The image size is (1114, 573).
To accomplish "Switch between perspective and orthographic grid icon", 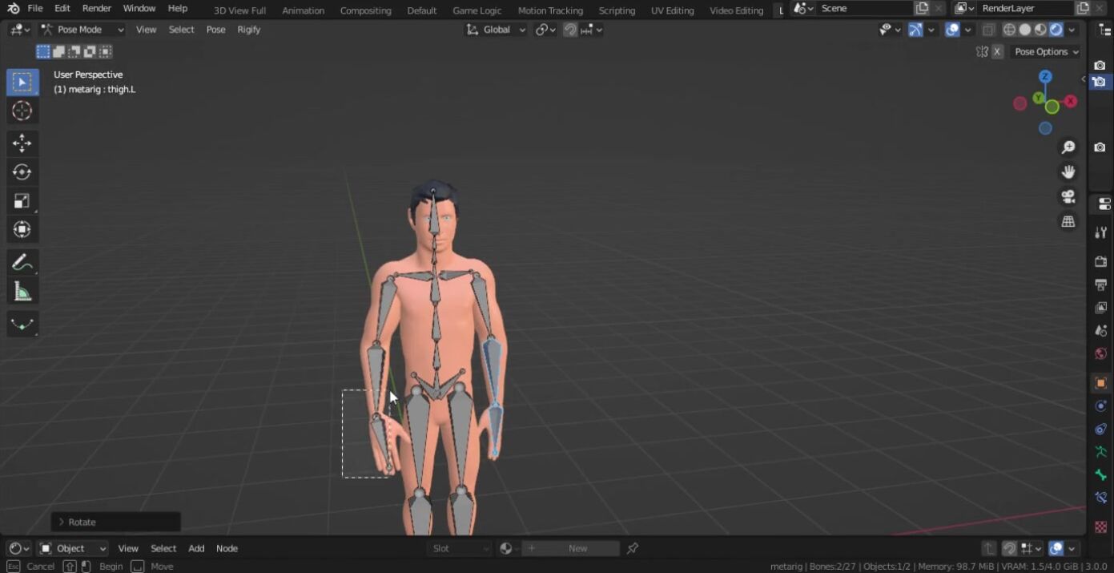I will tap(1068, 222).
